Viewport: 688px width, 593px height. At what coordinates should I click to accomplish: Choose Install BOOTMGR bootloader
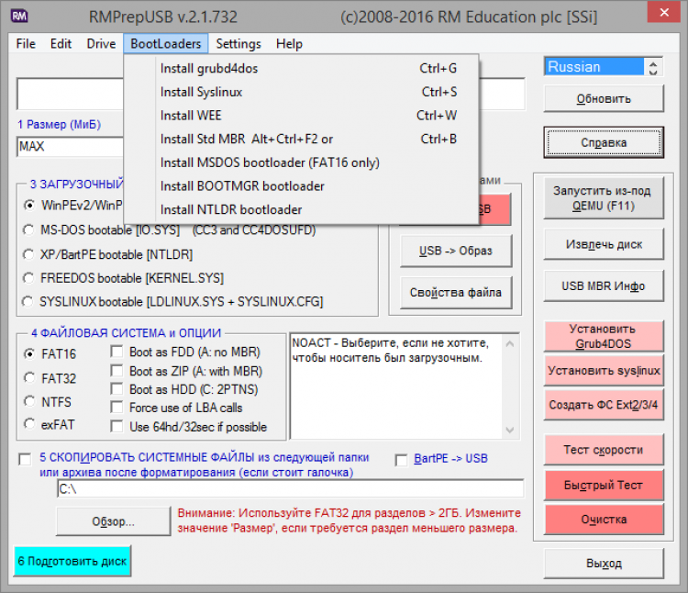coord(302,186)
